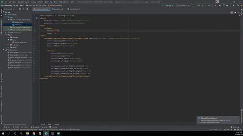Image resolution: width=243 pixels, height=136 pixels.
Task: Select VideoGame in project tree
Action: tap(18, 25)
